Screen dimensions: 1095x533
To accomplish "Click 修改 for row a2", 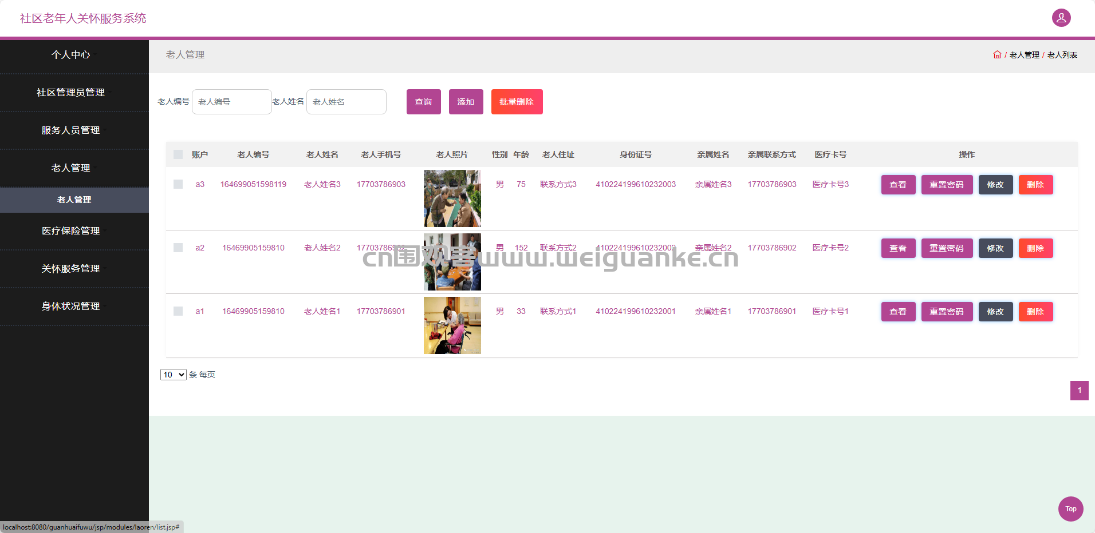I will [996, 248].
